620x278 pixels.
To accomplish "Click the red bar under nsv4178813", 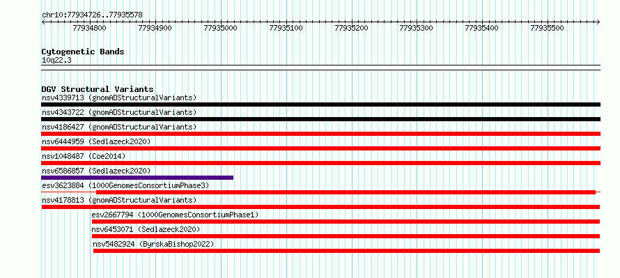I will pyautogui.click(x=320, y=207).
